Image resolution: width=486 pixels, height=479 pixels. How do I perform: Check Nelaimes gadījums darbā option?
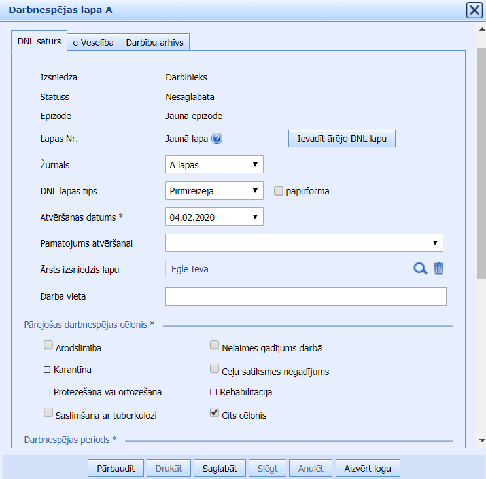214,345
